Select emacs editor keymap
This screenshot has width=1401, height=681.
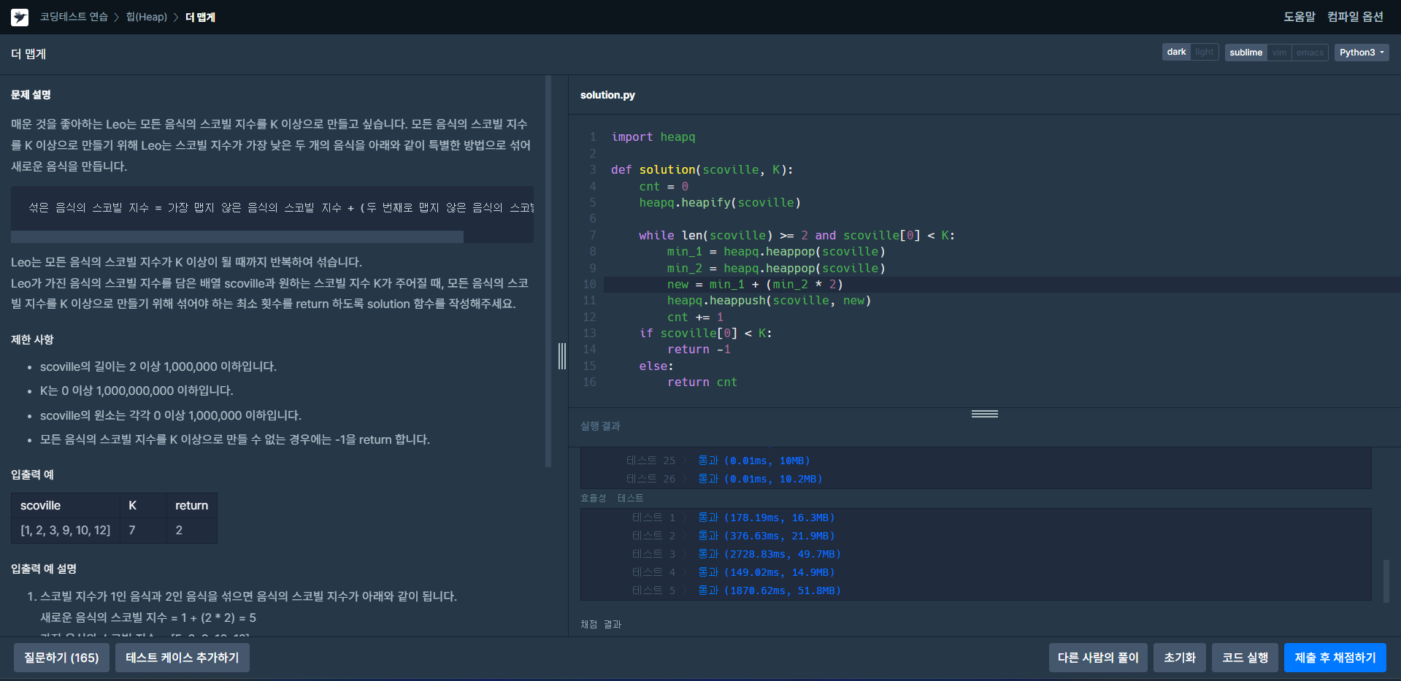[x=1310, y=52]
